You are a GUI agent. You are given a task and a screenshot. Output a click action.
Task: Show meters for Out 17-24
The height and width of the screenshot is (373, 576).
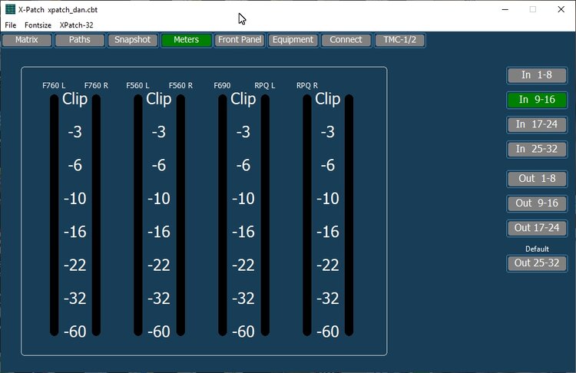click(x=537, y=228)
